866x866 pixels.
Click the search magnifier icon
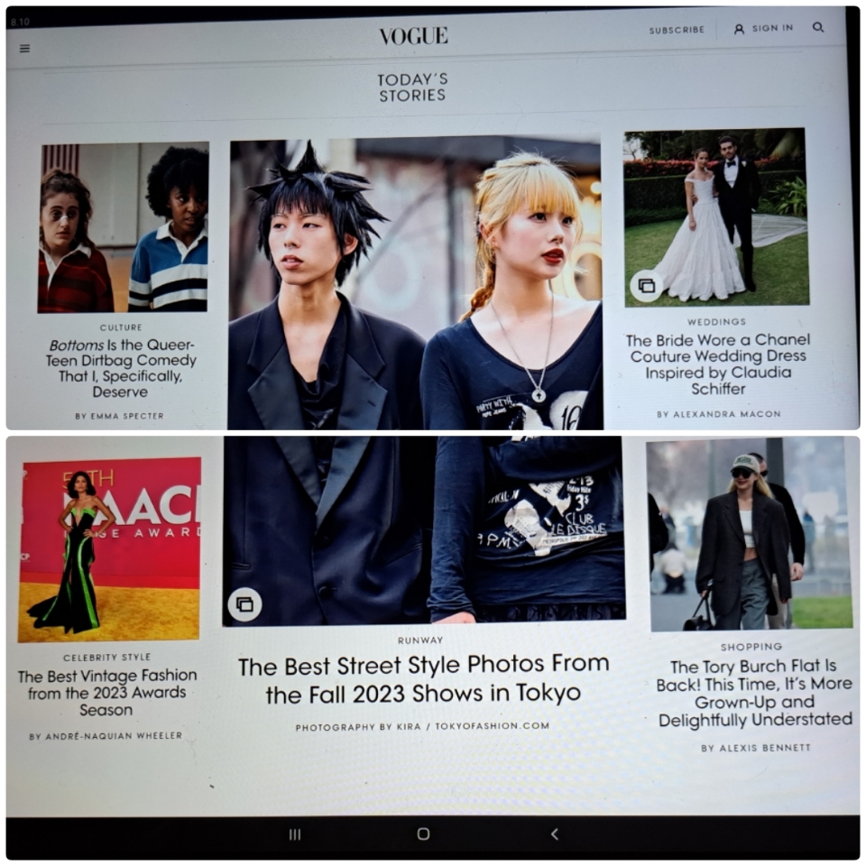(x=818, y=28)
